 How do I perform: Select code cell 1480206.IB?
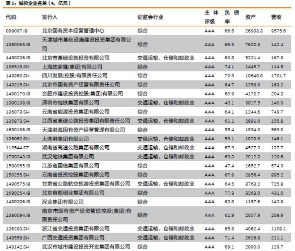point(18,58)
